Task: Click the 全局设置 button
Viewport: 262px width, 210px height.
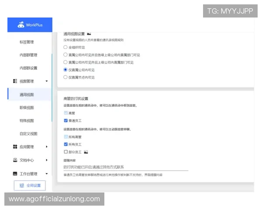Action: pyautogui.click(x=30, y=185)
